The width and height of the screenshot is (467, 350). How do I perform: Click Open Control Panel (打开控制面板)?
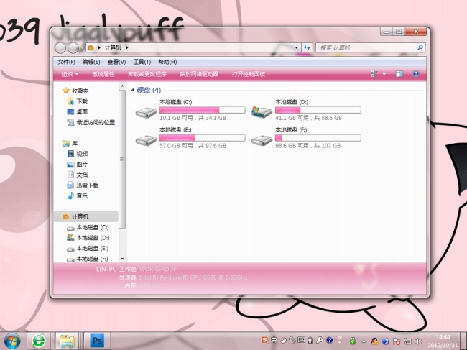[x=249, y=74]
